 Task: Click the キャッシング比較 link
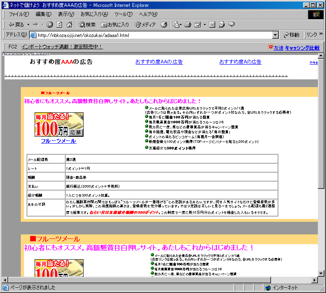pos(302,48)
